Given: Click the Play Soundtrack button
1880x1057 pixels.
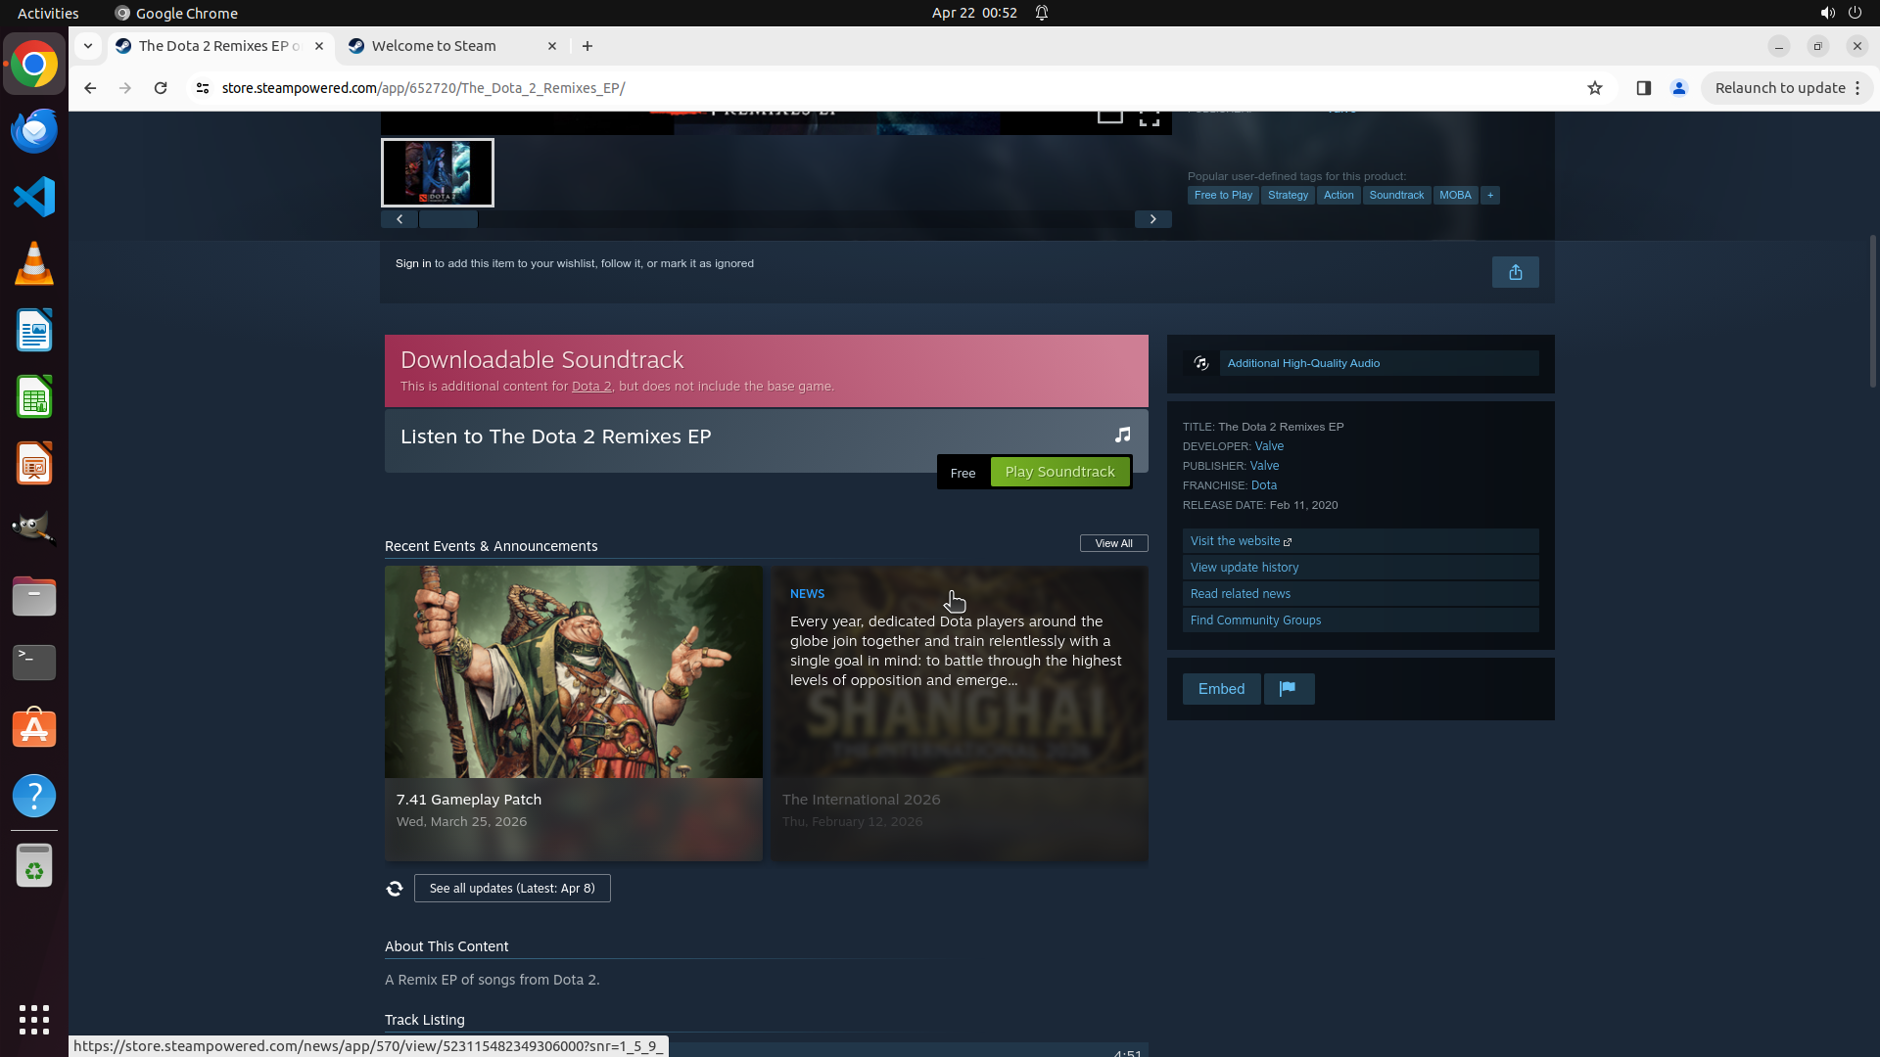Looking at the screenshot, I should coord(1059,472).
